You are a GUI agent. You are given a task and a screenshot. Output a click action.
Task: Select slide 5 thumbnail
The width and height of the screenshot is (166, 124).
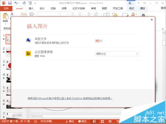pos(9,91)
